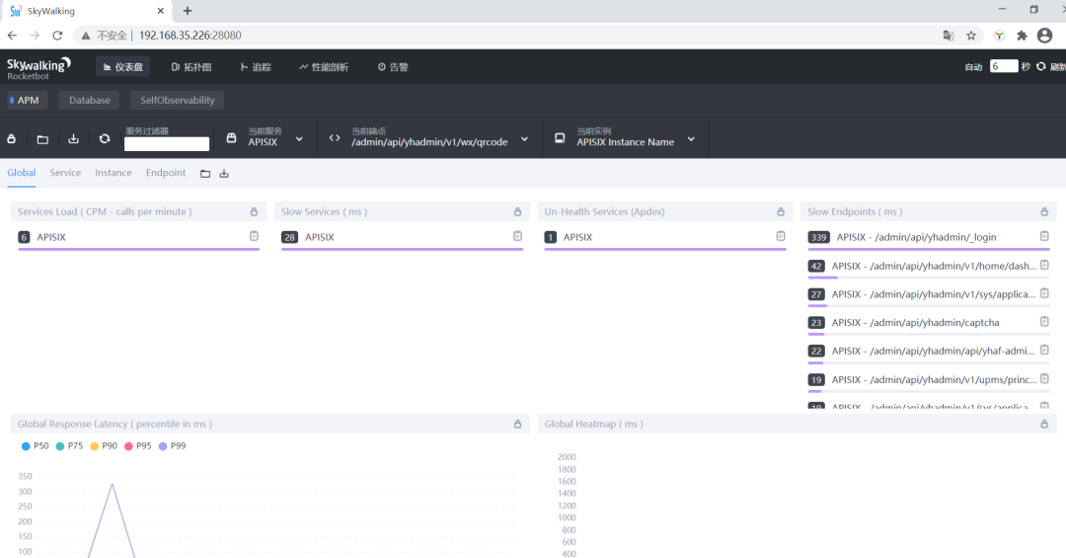
Task: Toggle the P75 legend series
Action: (69, 445)
